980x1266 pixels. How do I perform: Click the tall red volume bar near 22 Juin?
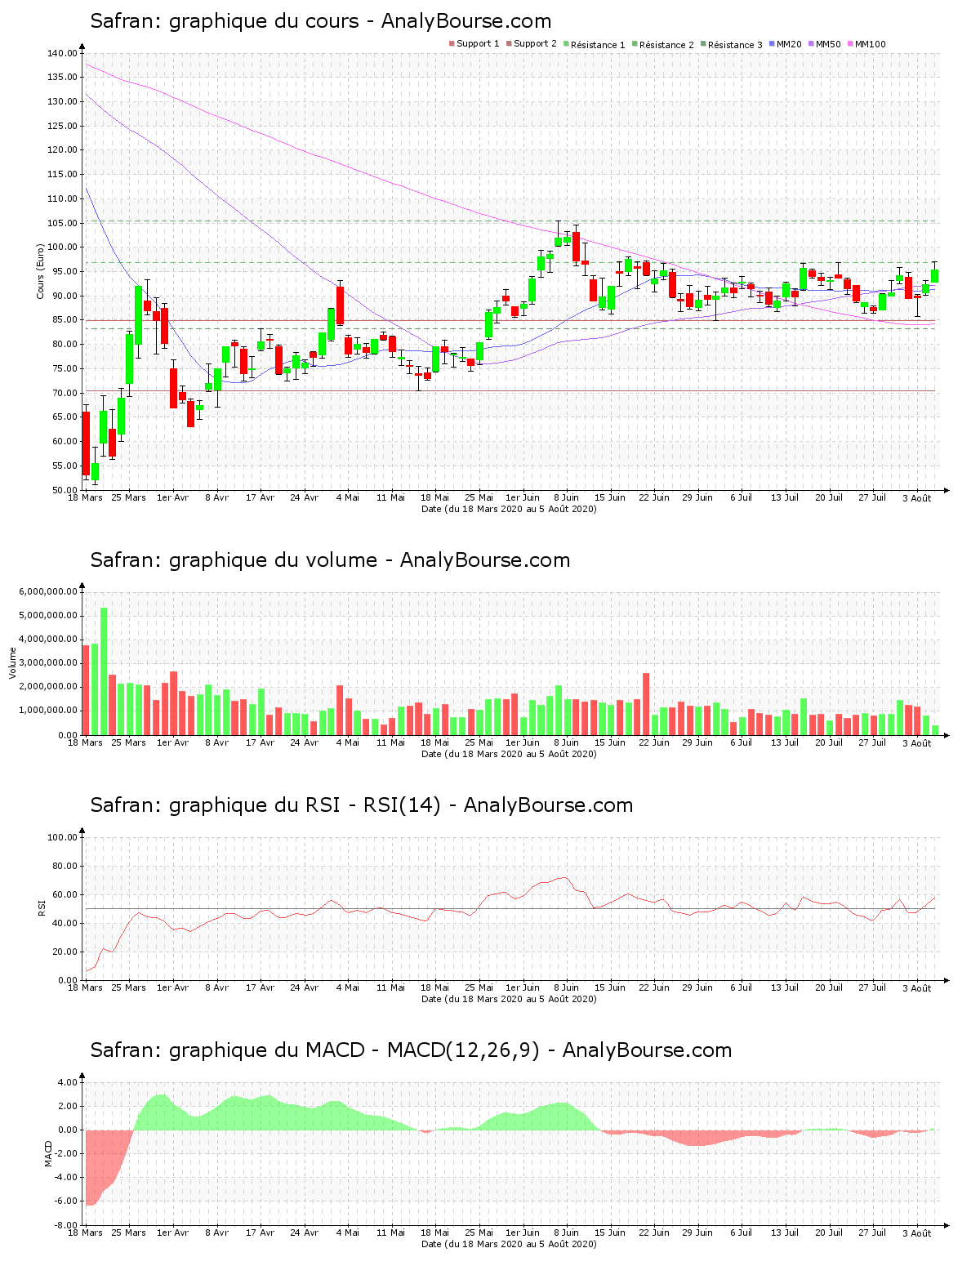click(x=646, y=704)
